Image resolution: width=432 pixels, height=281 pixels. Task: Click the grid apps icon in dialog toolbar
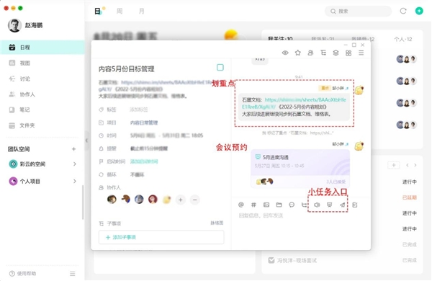click(x=348, y=53)
